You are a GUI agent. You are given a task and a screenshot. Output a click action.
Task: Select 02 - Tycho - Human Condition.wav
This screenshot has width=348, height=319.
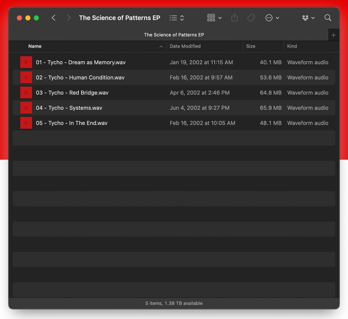click(x=80, y=78)
